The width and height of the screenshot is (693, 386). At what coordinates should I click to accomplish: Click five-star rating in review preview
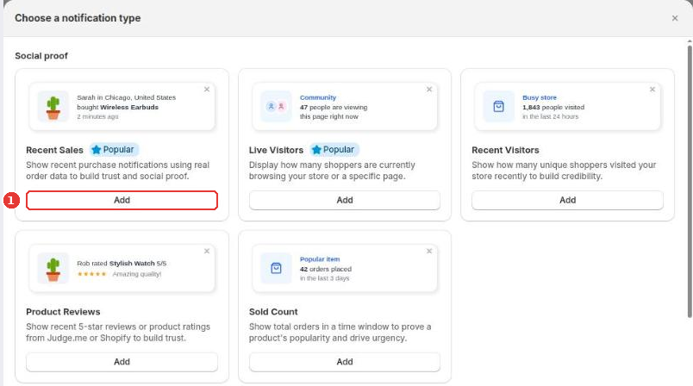pos(92,274)
